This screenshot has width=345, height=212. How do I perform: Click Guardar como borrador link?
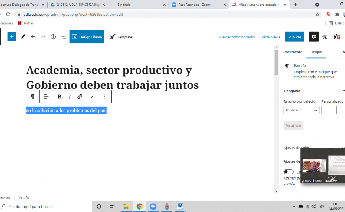236,37
